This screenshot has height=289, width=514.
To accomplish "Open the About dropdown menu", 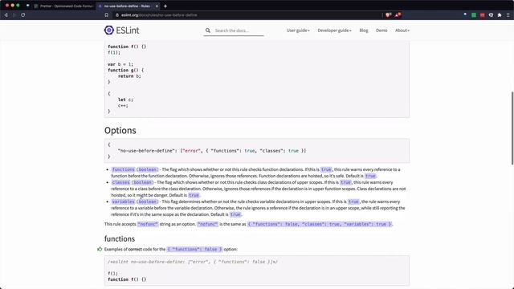I will pyautogui.click(x=402, y=31).
